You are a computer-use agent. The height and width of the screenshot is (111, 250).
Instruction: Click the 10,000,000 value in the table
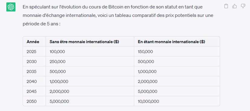pos(148,101)
